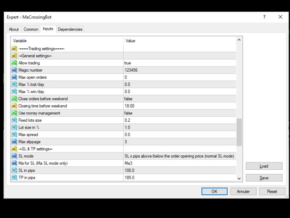Open the SL mode value dropdown
This screenshot has height=218, width=290.
click(180, 156)
